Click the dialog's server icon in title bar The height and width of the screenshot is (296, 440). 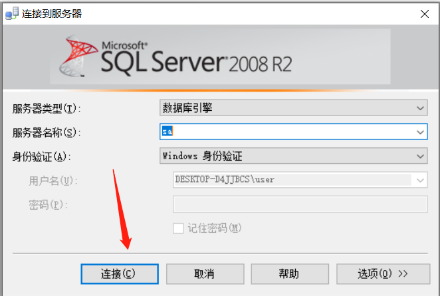coord(12,14)
